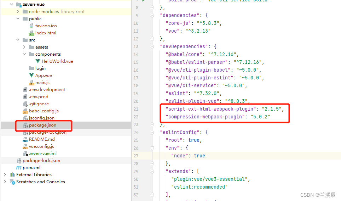The height and width of the screenshot is (201, 341).
Task: Click the package.json file icon
Action: pyautogui.click(x=25, y=125)
